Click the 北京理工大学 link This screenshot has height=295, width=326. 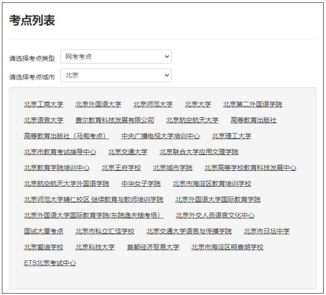click(231, 136)
